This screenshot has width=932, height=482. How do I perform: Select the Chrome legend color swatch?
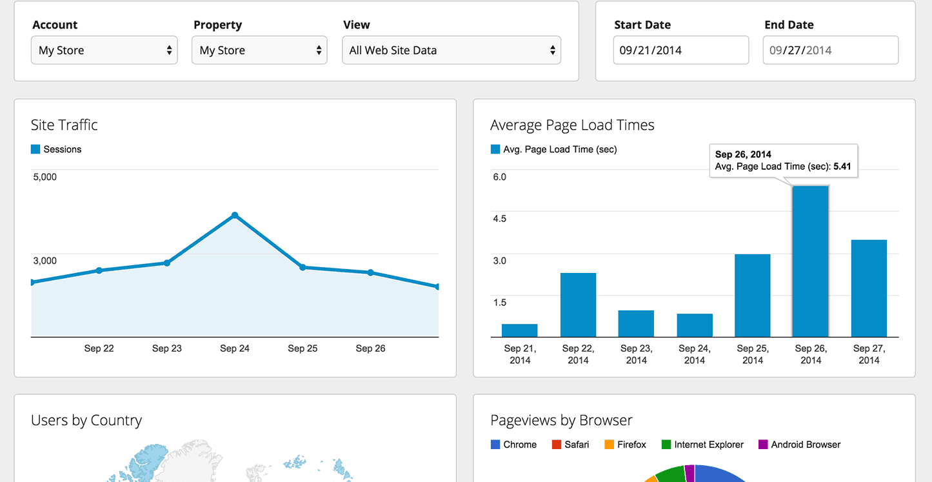pos(495,445)
